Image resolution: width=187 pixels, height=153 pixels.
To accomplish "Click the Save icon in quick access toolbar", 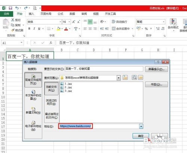I will coord(10,8).
